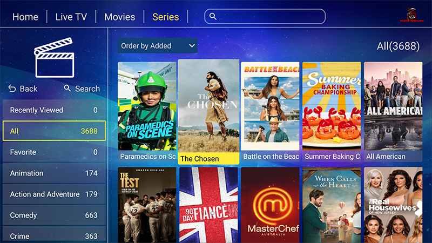432x243 pixels.
Task: Choose the Comedy category
Action: coord(54,215)
